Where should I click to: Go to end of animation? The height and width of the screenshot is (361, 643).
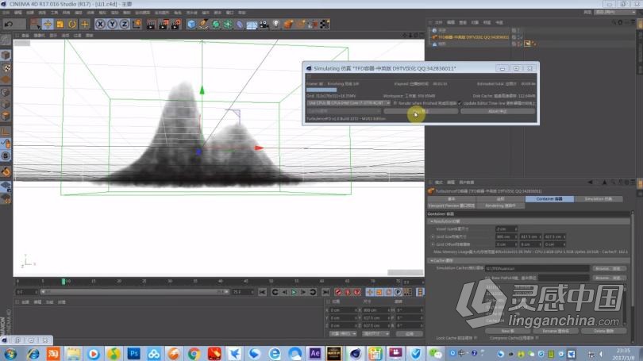pyautogui.click(x=325, y=292)
